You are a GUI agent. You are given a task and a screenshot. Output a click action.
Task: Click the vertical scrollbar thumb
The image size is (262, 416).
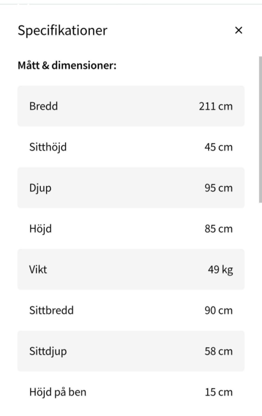tap(260, 130)
